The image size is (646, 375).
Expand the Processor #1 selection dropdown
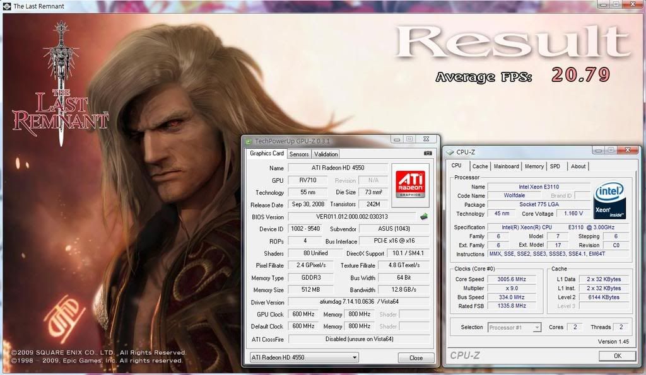click(x=514, y=327)
